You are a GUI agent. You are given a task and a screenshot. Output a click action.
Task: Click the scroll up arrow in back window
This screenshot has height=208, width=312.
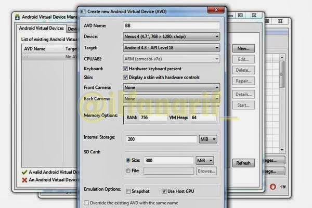pyautogui.click(x=282, y=58)
